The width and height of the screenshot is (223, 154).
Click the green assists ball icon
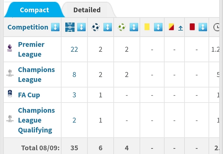122,27
